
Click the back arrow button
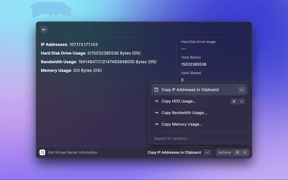point(44,30)
